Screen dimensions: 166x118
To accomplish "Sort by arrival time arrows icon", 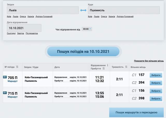I will 103,69.
